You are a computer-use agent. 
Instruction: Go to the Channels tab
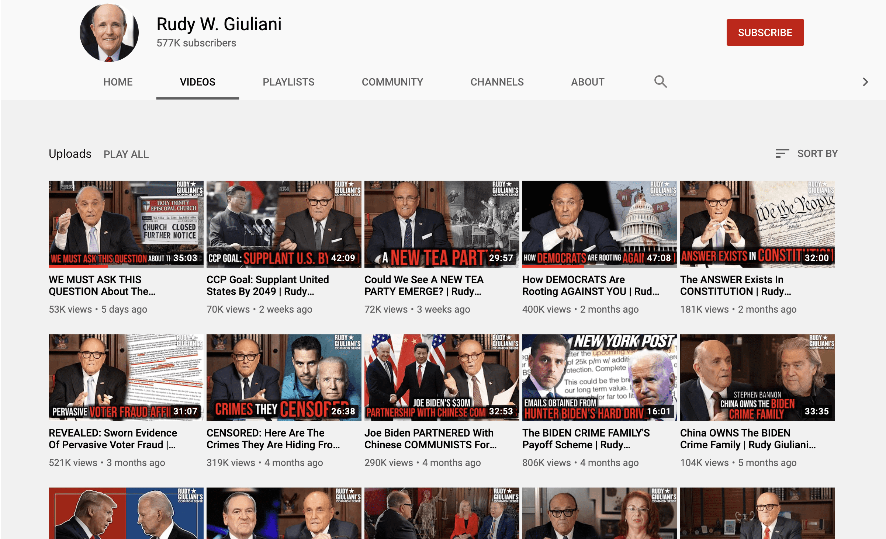click(x=497, y=82)
